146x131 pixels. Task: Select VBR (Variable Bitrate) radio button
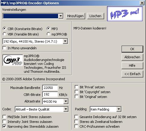point(5,34)
